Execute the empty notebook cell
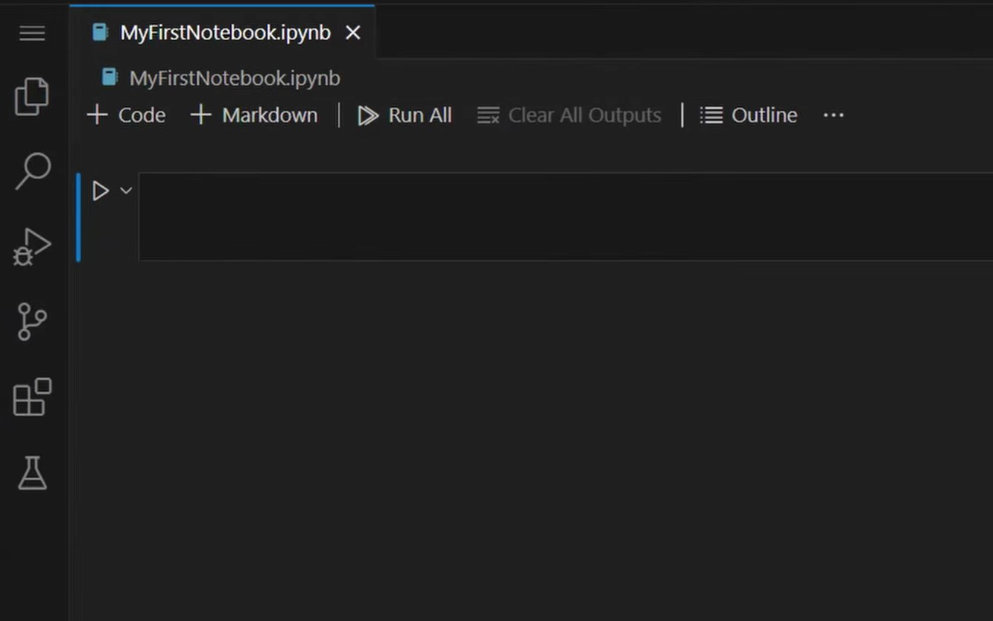The height and width of the screenshot is (621, 993). click(101, 190)
